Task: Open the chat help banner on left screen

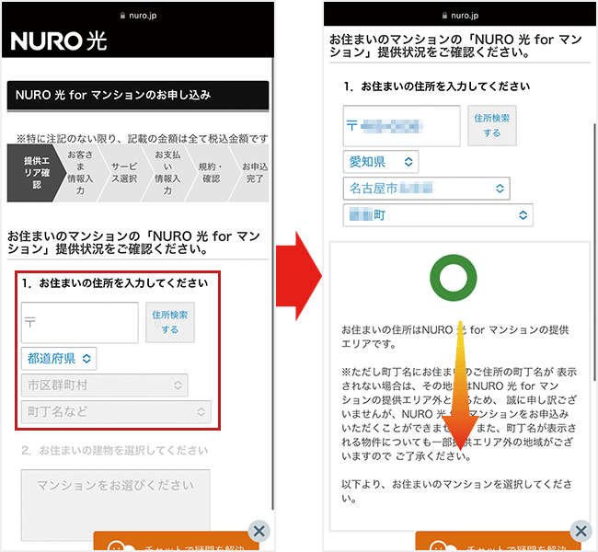Action: click(177, 542)
